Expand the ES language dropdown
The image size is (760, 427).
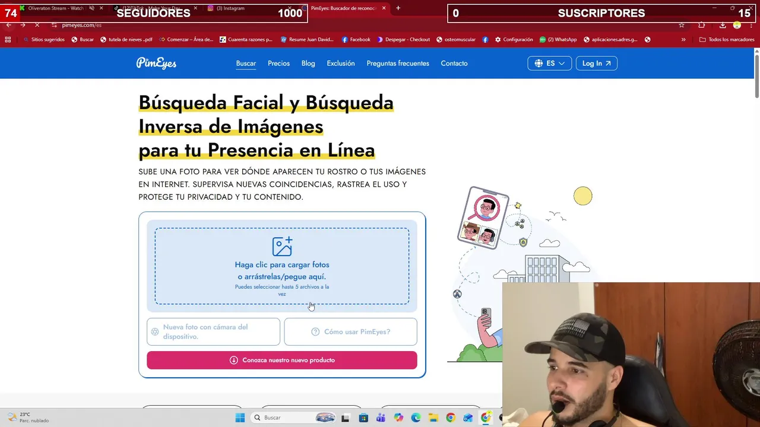(x=550, y=63)
